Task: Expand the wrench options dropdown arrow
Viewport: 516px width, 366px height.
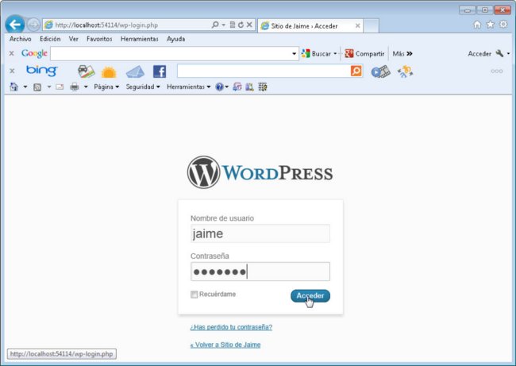Action: (x=508, y=53)
